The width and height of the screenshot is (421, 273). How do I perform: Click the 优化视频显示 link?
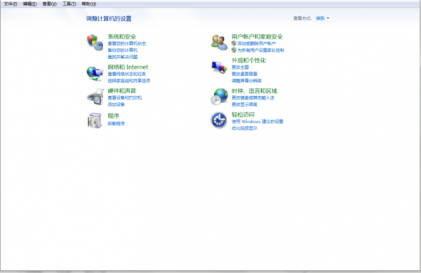[x=245, y=128]
